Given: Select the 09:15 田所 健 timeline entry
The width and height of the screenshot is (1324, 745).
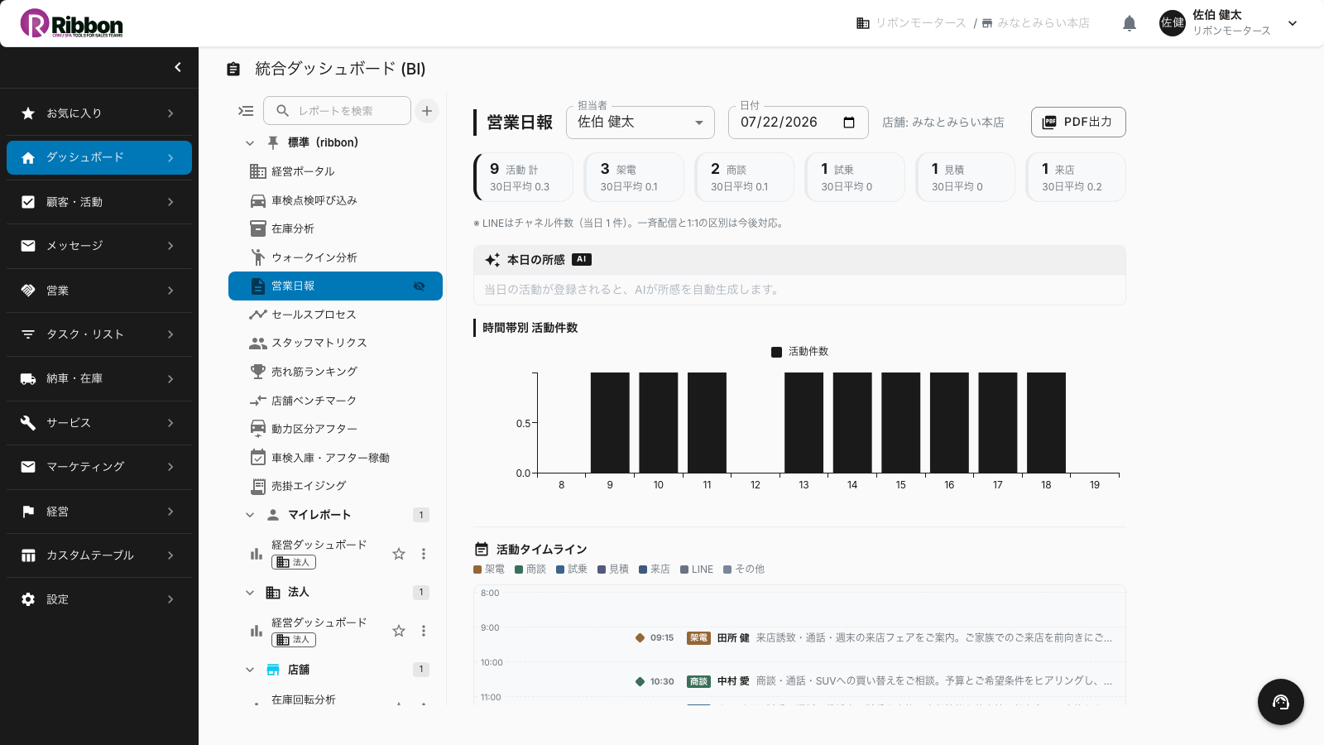Looking at the screenshot, I should click(x=874, y=638).
